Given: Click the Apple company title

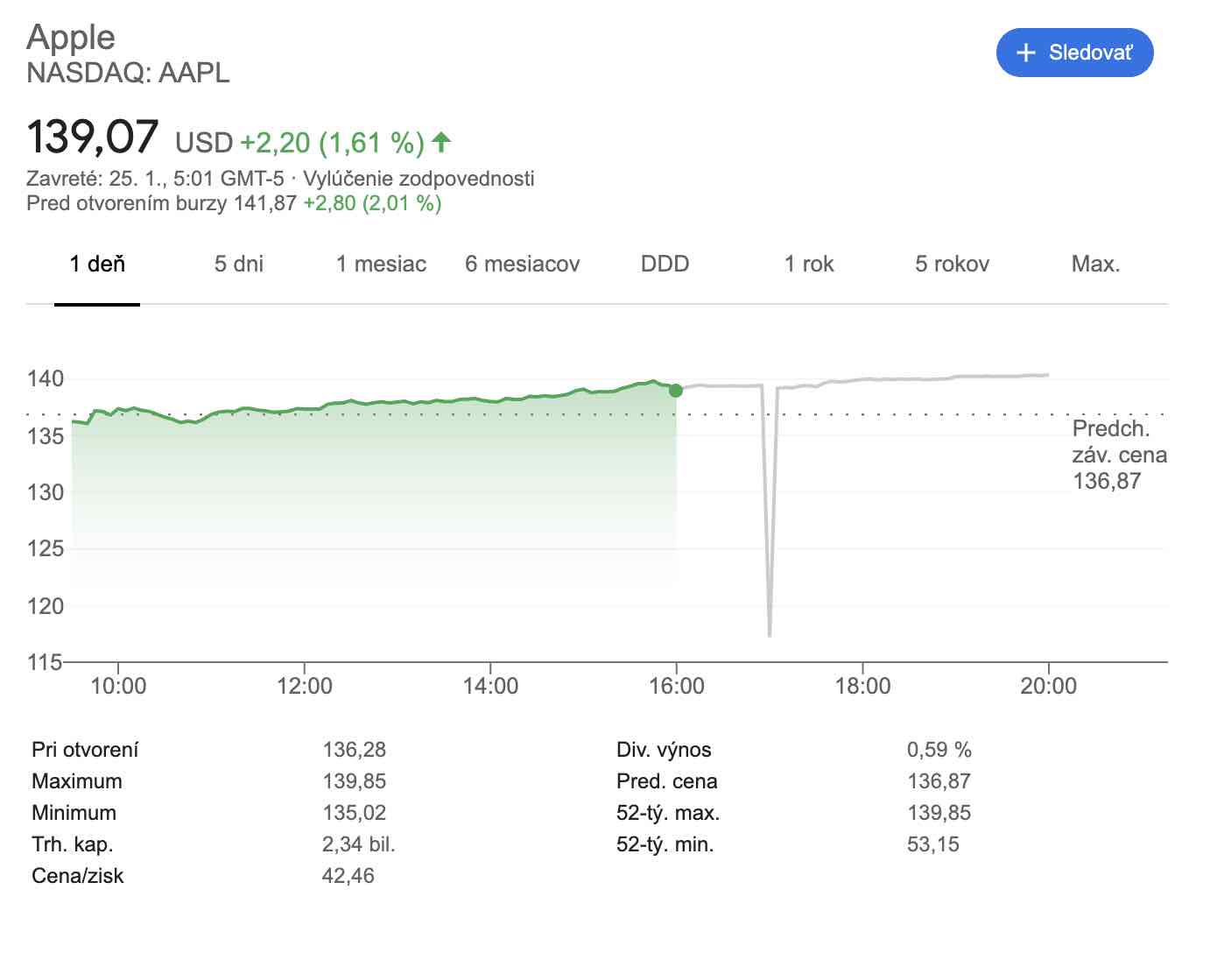Looking at the screenshot, I should coord(71,37).
